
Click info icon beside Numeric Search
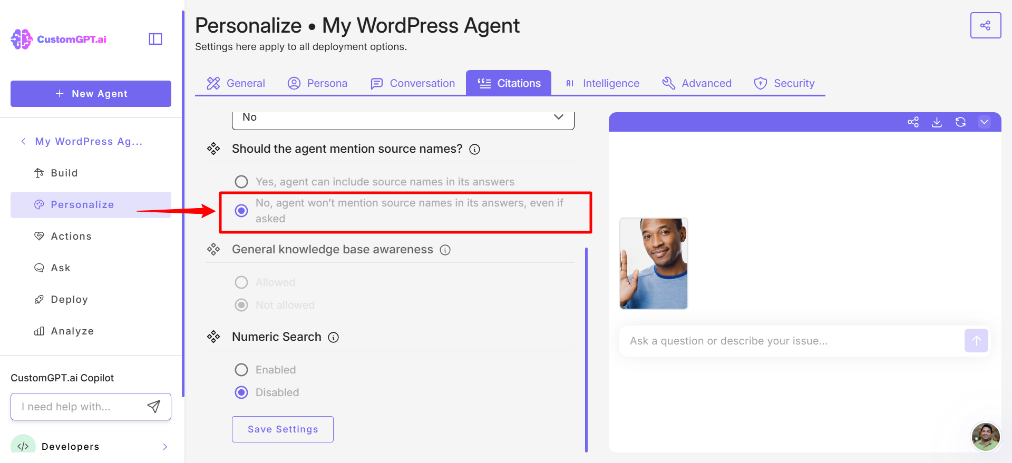pos(334,338)
